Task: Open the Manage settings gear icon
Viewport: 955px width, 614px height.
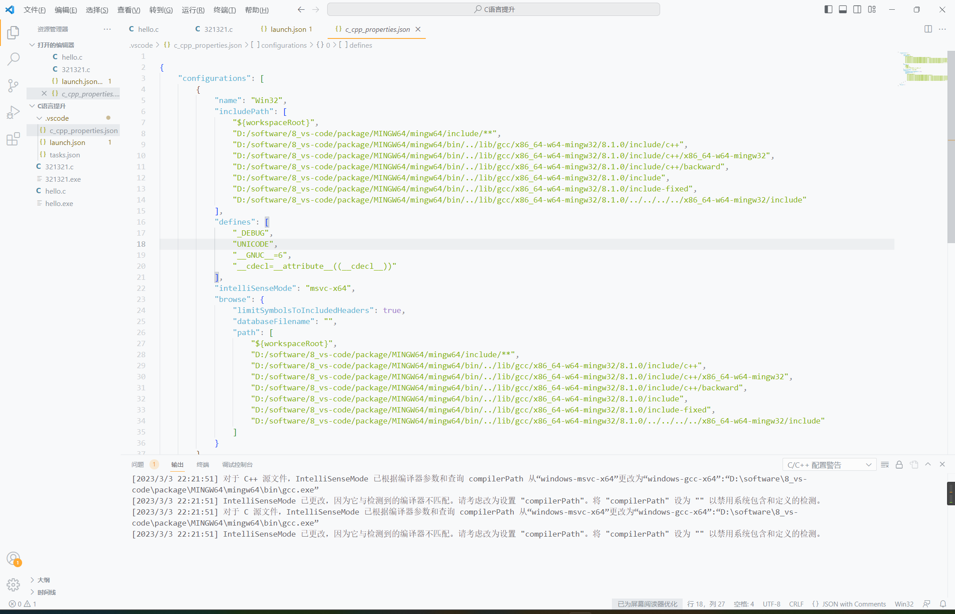Action: coord(13,584)
